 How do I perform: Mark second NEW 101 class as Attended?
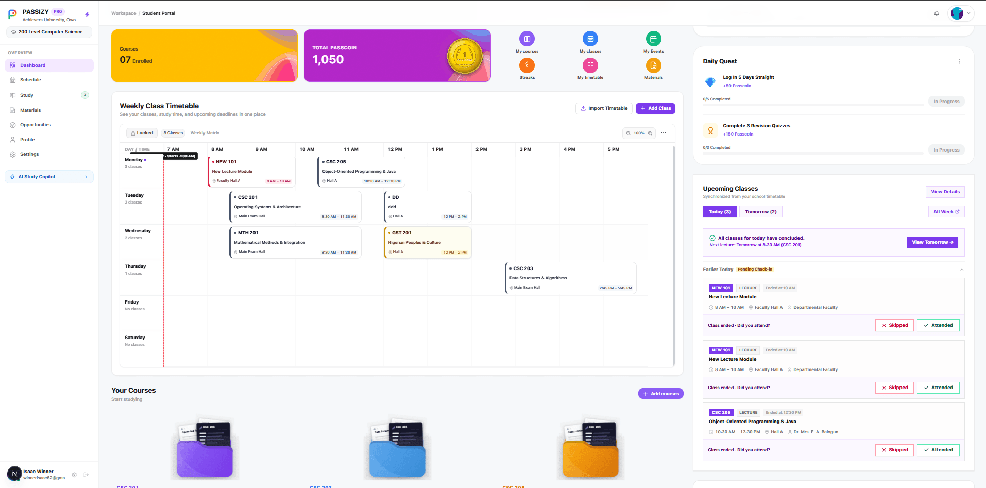938,388
